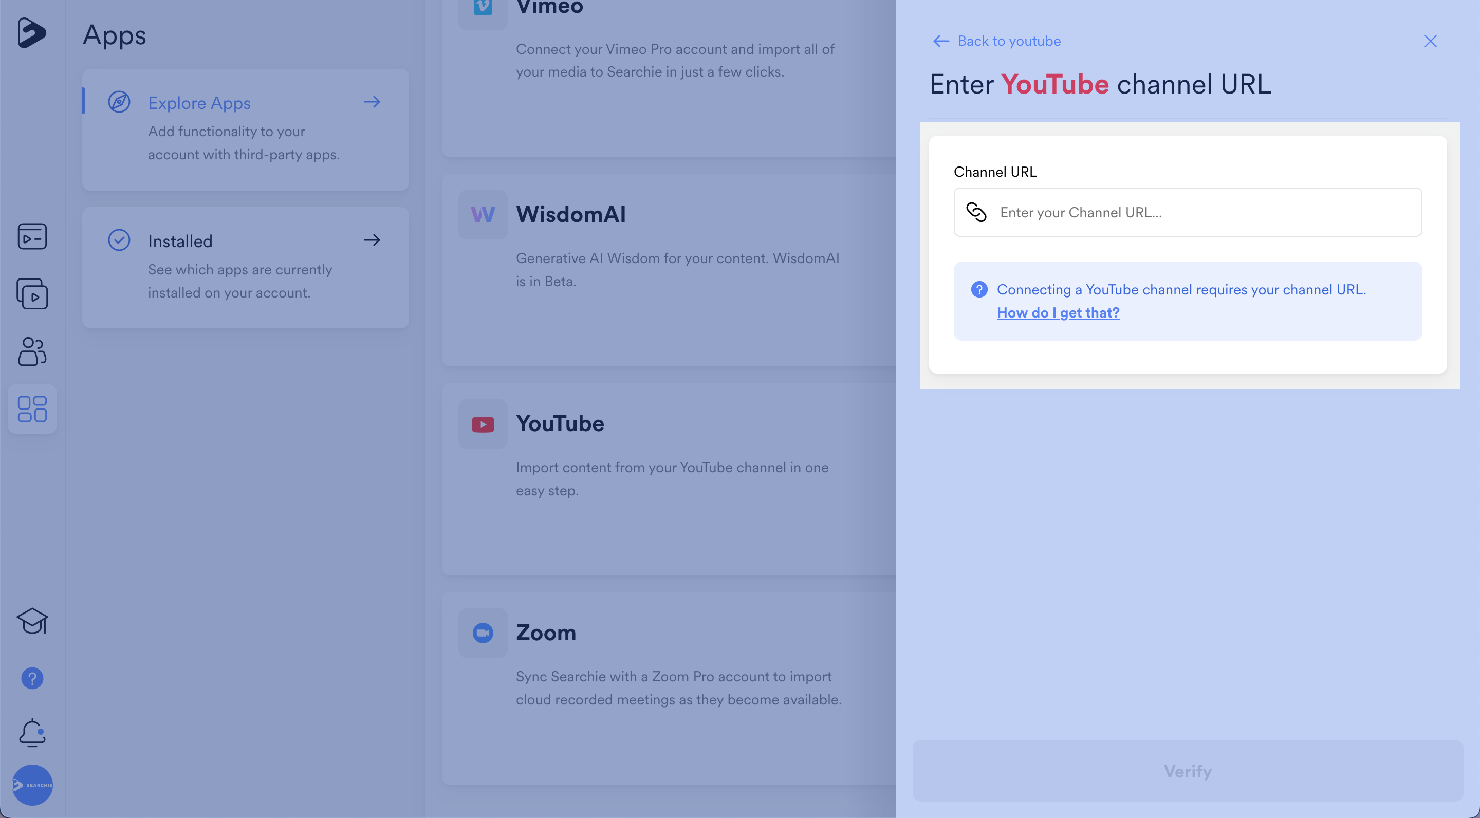The height and width of the screenshot is (818, 1480).
Task: Click the WisdomAI app icon
Action: pyautogui.click(x=483, y=215)
